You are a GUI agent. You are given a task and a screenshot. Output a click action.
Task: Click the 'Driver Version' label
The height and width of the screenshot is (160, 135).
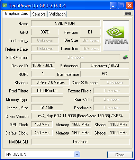[x=17, y=117]
